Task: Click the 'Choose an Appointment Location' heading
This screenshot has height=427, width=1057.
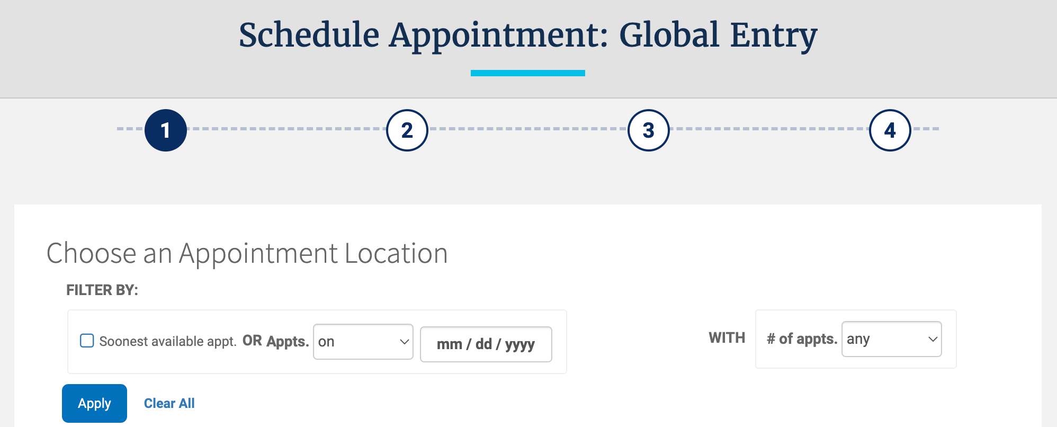Action: point(247,253)
